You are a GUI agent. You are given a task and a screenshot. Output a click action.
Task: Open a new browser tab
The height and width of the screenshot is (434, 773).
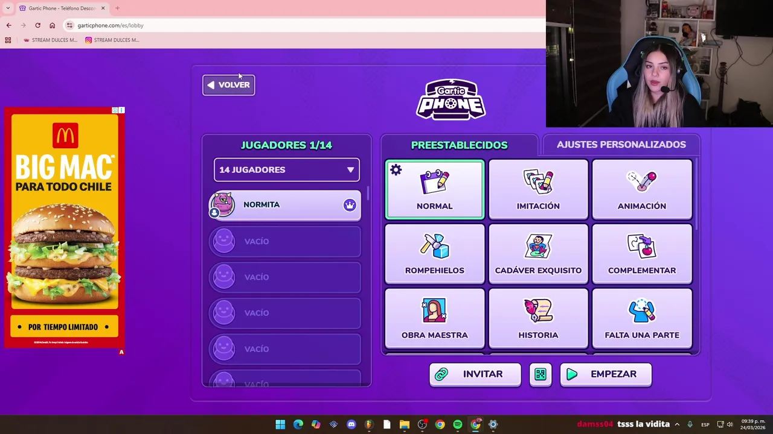point(117,8)
